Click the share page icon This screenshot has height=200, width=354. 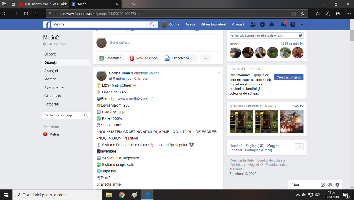[x=338, y=13]
